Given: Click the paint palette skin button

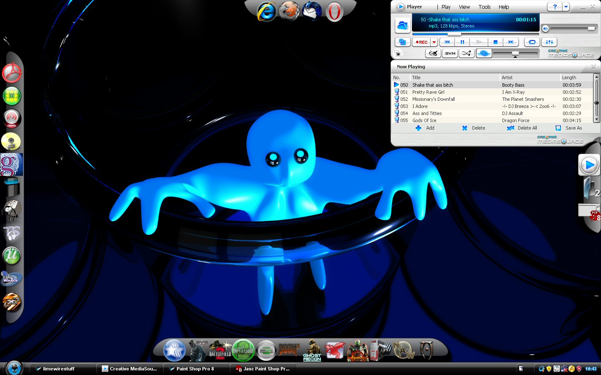Looking at the screenshot, I should click(433, 53).
